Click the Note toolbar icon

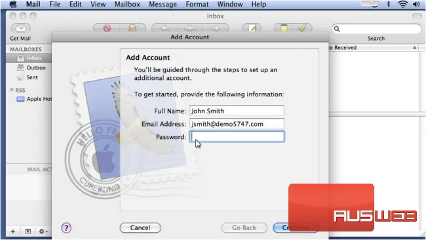pyautogui.click(x=284, y=28)
